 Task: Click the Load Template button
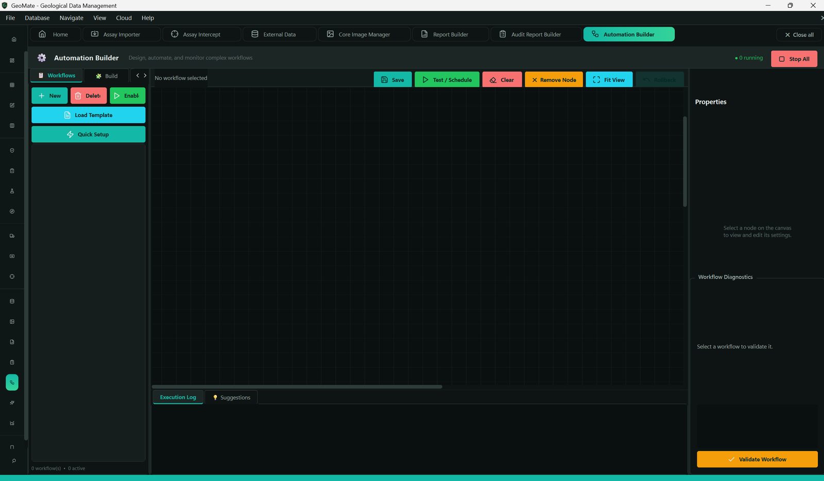(88, 115)
